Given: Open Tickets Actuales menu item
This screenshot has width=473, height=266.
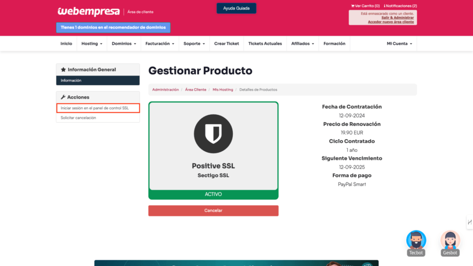Looking at the screenshot, I should click(265, 43).
